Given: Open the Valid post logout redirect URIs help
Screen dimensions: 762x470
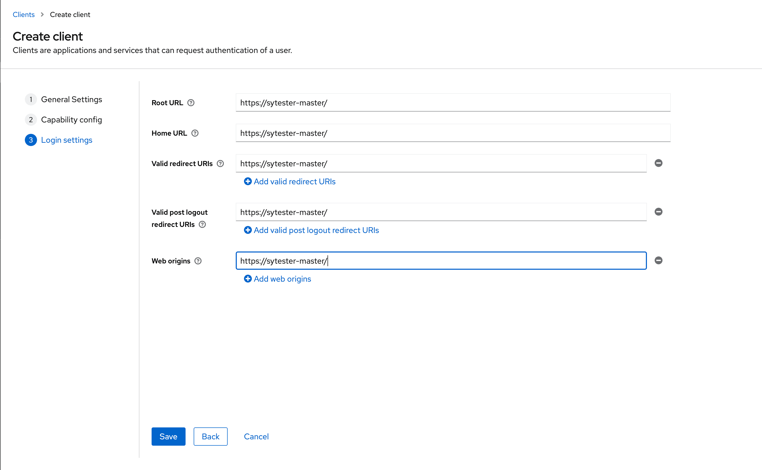Looking at the screenshot, I should pos(202,224).
